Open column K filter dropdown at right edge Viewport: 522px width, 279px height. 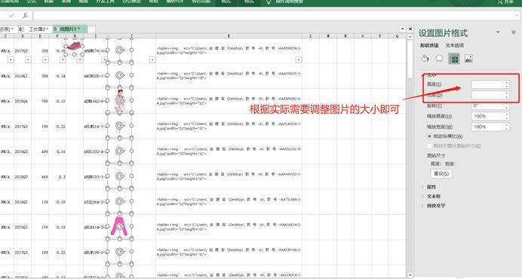[x=299, y=60]
